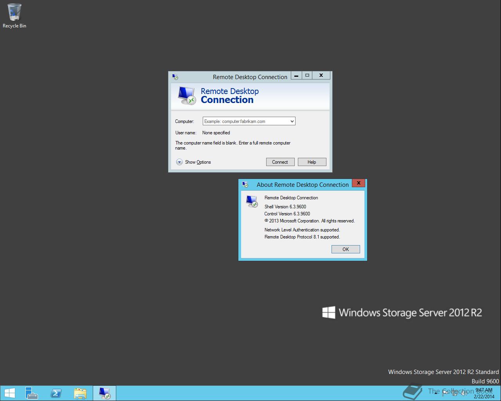Select 'Control Version 6.3.9600' text
Image resolution: width=501 pixels, height=401 pixels.
[x=287, y=214]
